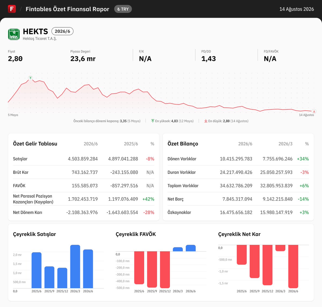Image resolution: width=322 pixels, height=307 pixels.
Task: Click the Özet Gelir Tablosu heading
Action: click(x=35, y=144)
